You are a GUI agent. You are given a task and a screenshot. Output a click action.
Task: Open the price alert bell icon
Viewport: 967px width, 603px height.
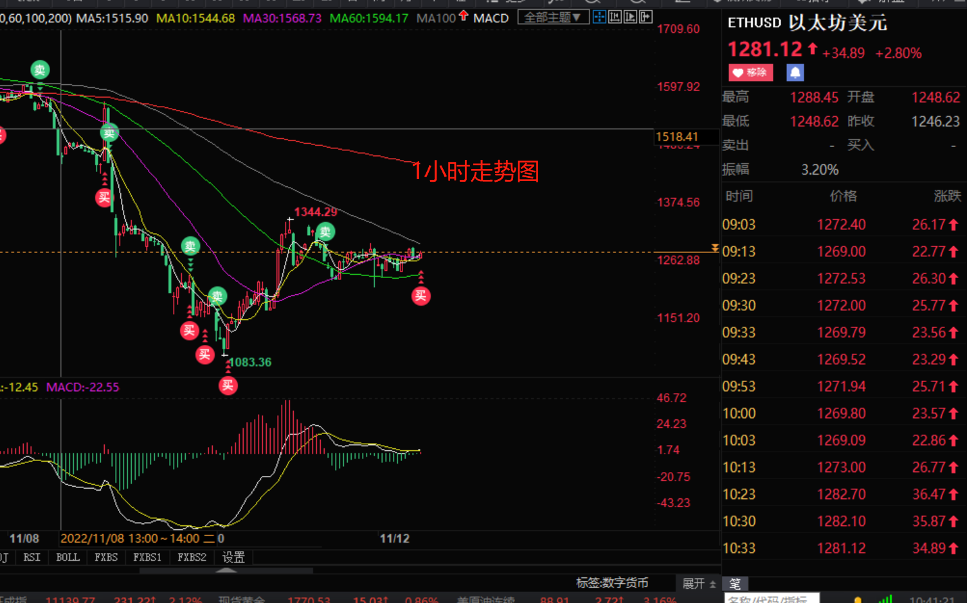795,73
